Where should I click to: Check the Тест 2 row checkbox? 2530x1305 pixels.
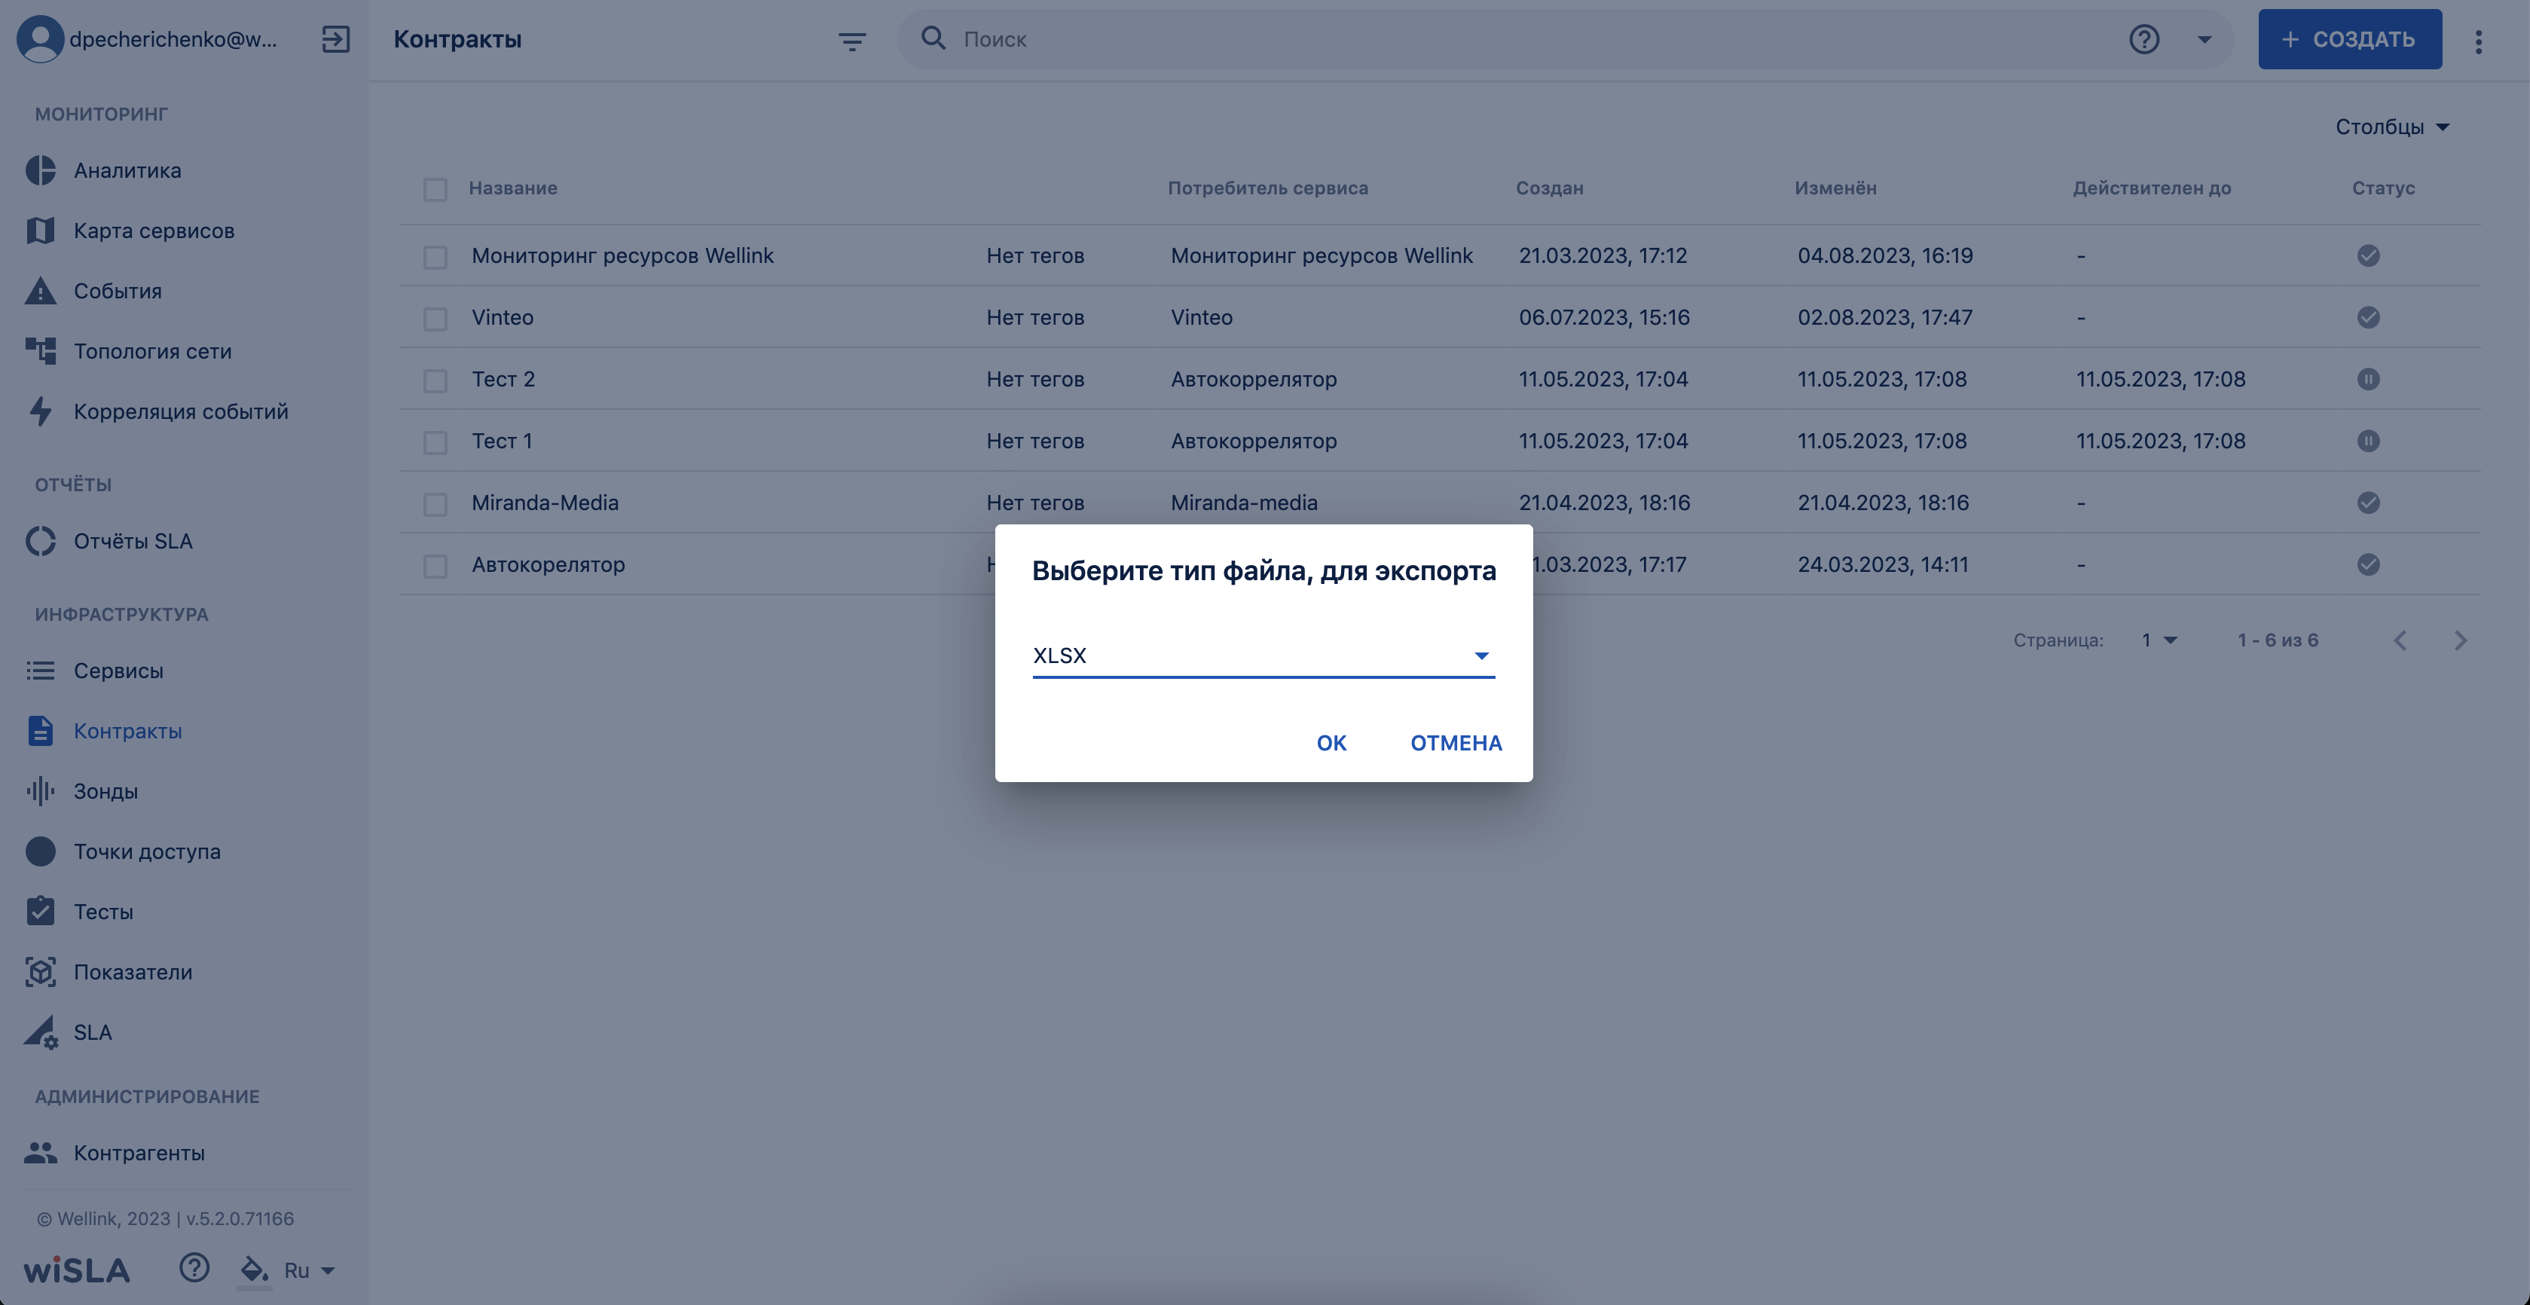pyautogui.click(x=435, y=381)
